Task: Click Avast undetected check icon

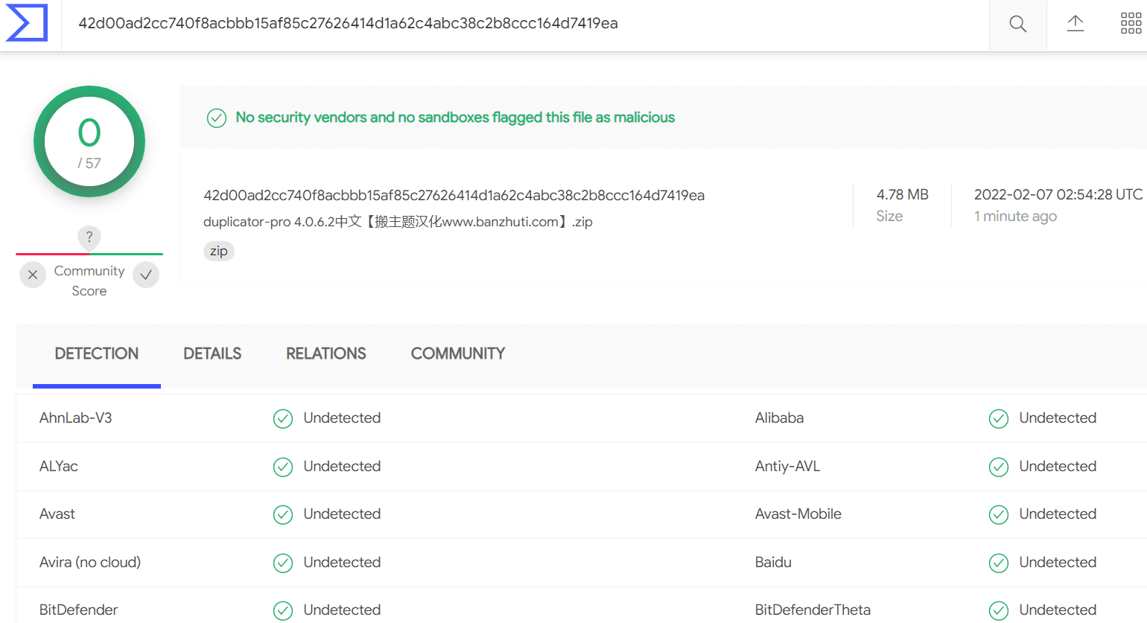Action: [283, 515]
